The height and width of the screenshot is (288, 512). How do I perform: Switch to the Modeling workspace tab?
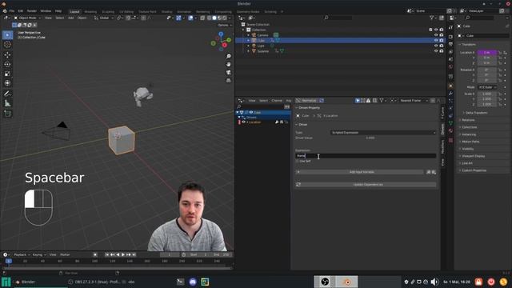pyautogui.click(x=90, y=12)
